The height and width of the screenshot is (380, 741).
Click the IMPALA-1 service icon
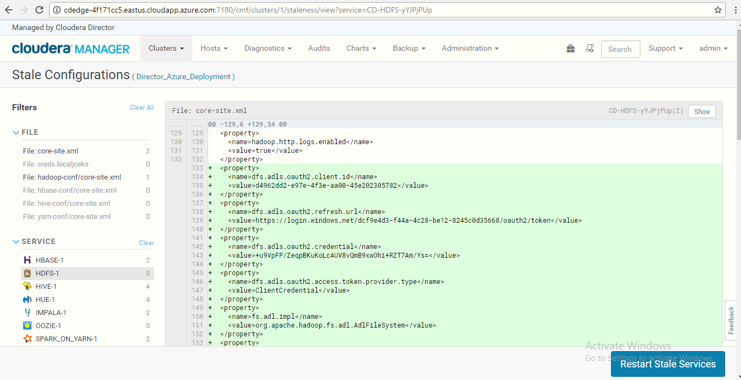tap(27, 313)
